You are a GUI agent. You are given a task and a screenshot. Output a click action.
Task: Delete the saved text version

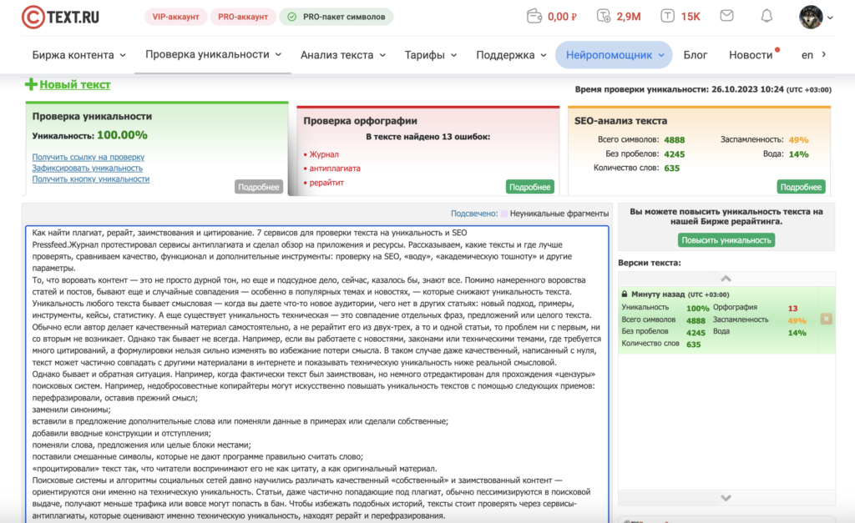click(x=826, y=319)
